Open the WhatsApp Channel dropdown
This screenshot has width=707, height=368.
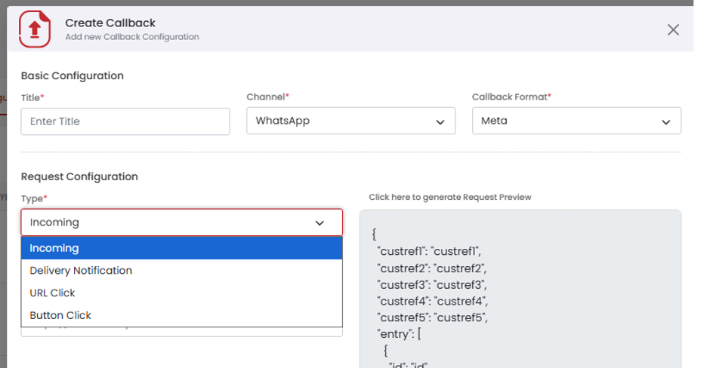click(350, 121)
